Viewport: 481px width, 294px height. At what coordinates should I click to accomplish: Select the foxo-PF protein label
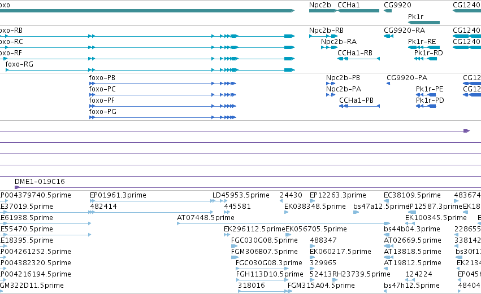tap(102, 100)
